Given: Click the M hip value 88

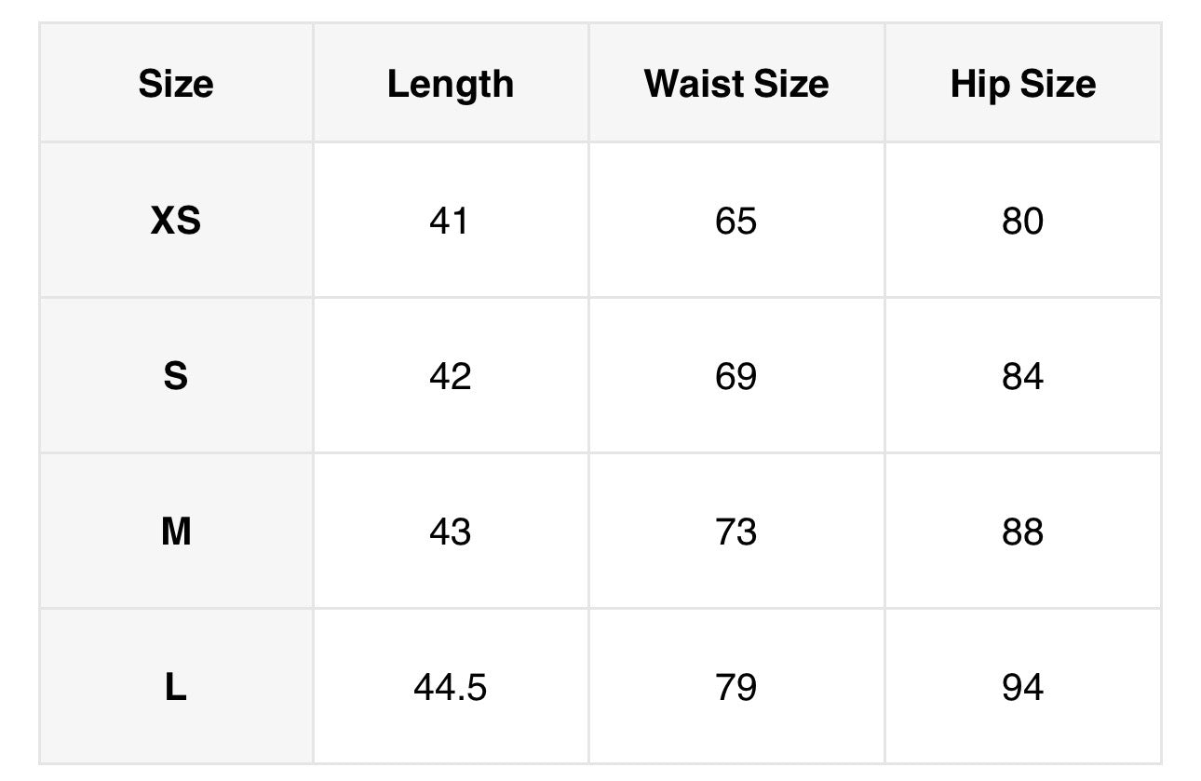Looking at the screenshot, I should pos(1023,532).
